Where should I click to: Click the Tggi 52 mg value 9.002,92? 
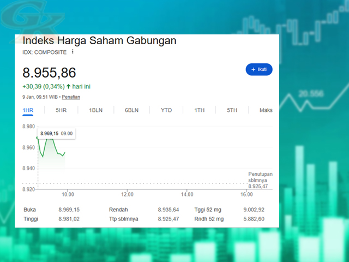pyautogui.click(x=254, y=210)
